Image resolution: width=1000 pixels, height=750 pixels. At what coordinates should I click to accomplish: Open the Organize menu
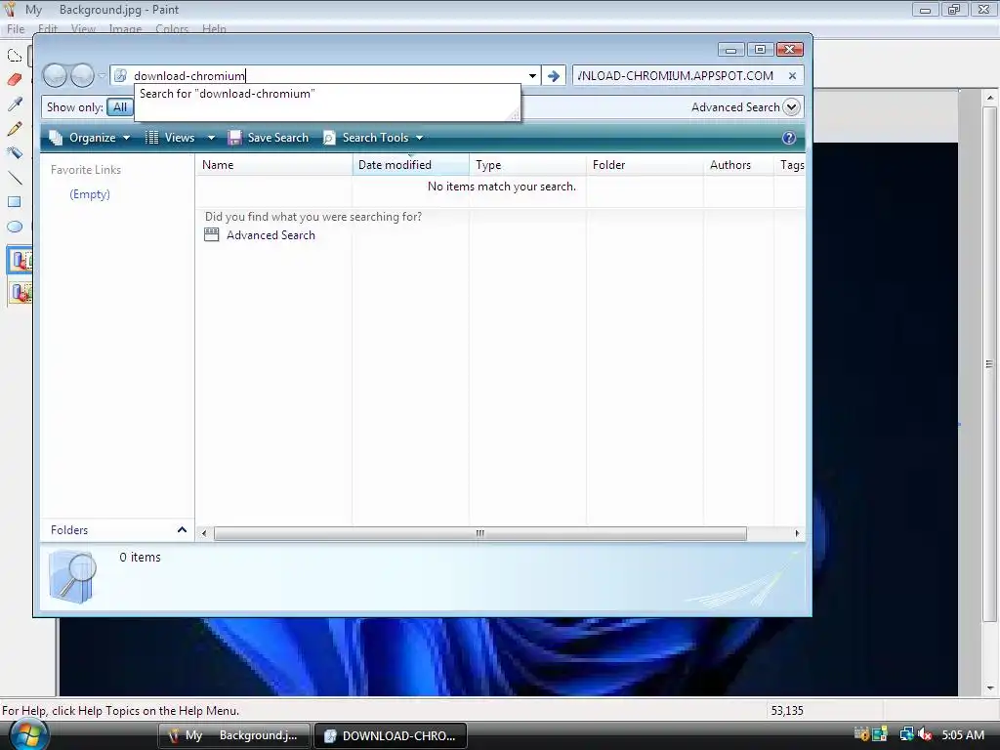(91, 138)
